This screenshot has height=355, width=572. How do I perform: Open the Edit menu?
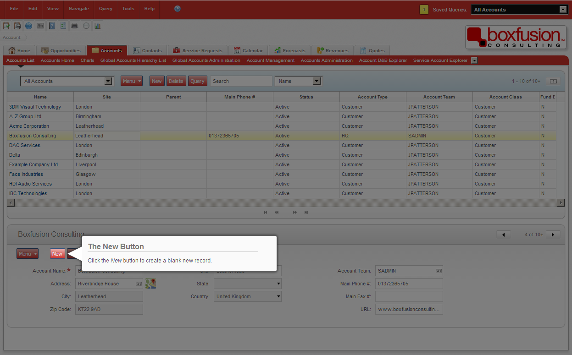pyautogui.click(x=33, y=9)
